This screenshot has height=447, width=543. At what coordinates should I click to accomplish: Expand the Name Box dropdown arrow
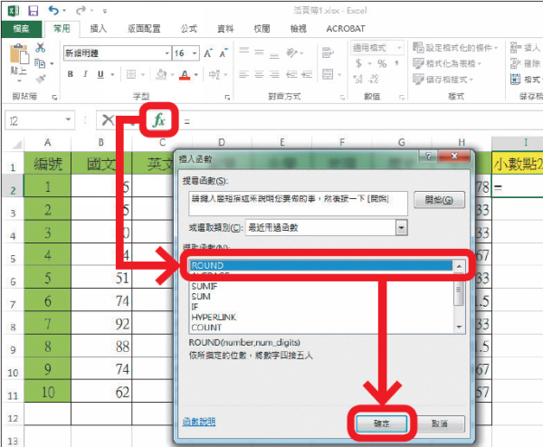point(68,119)
